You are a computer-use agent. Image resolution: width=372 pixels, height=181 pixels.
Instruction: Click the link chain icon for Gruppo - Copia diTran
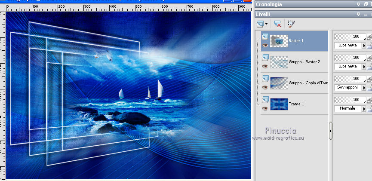click(369, 79)
